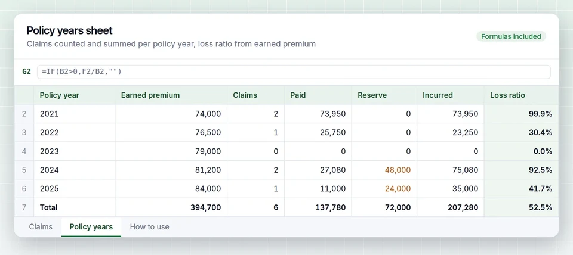
Task: Click the Policy years sheet title
Action: pos(70,30)
